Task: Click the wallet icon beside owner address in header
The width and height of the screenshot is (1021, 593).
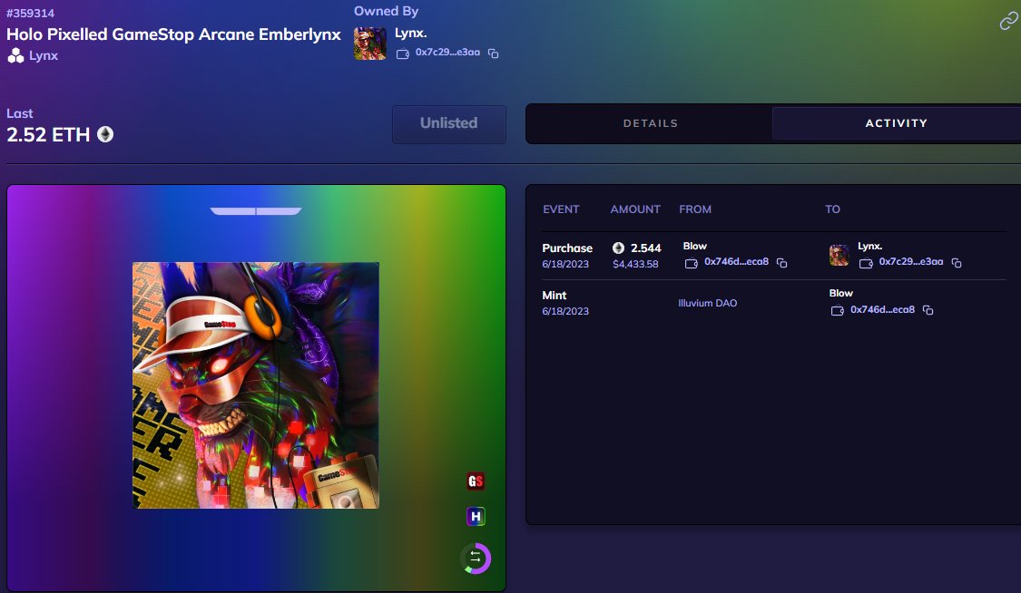Action: click(402, 54)
